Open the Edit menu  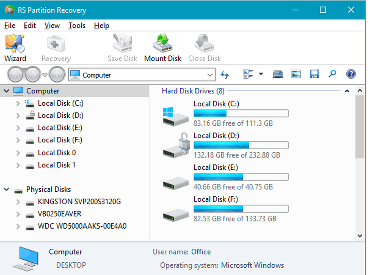pos(30,26)
